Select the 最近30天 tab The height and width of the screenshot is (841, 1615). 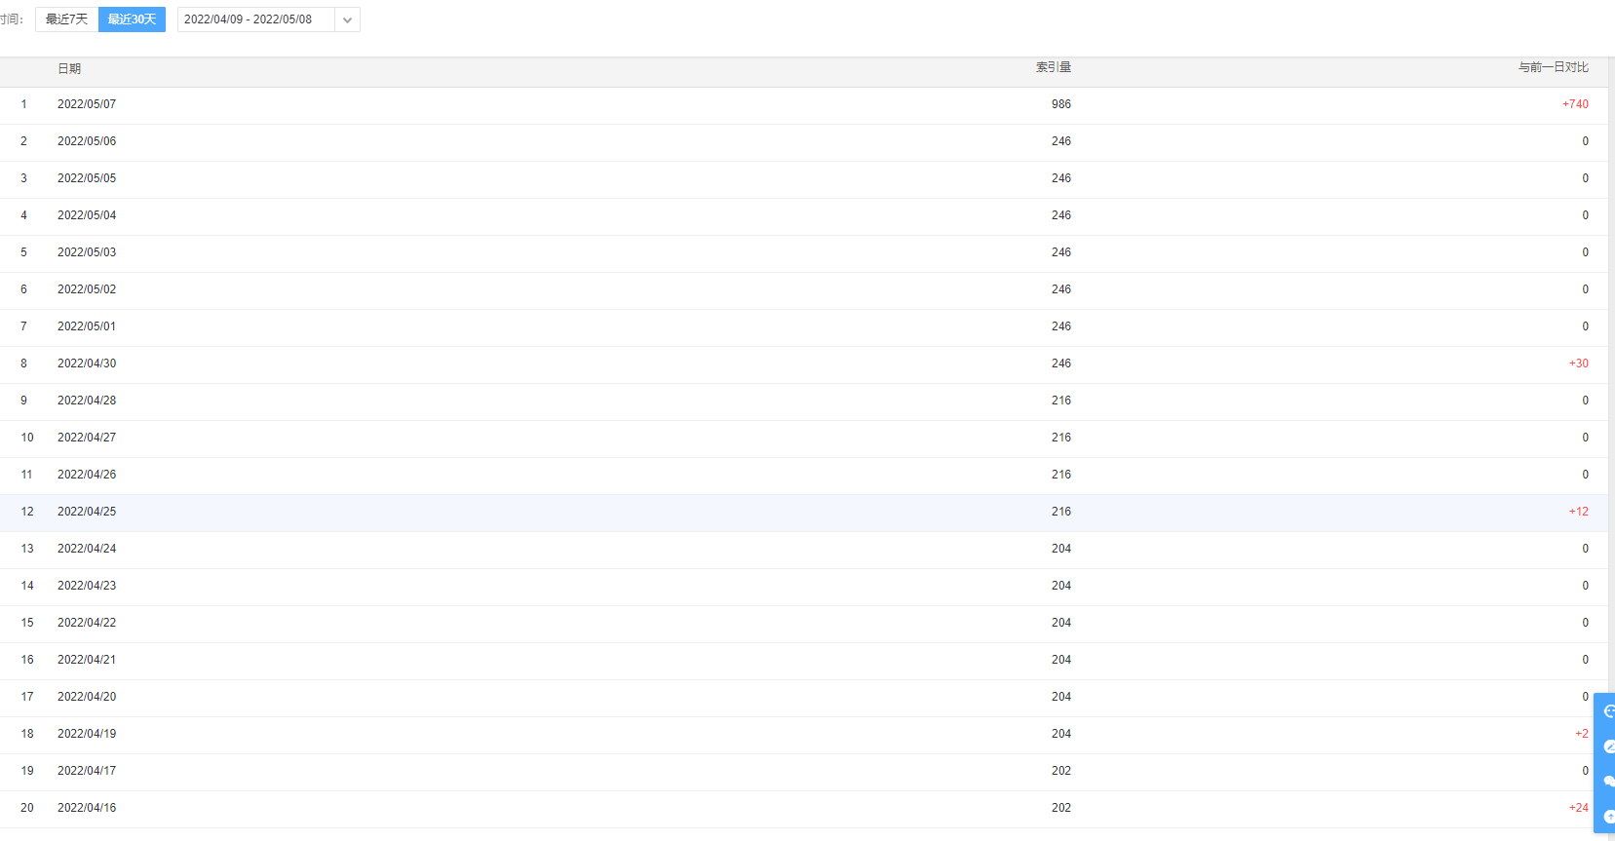tap(132, 19)
